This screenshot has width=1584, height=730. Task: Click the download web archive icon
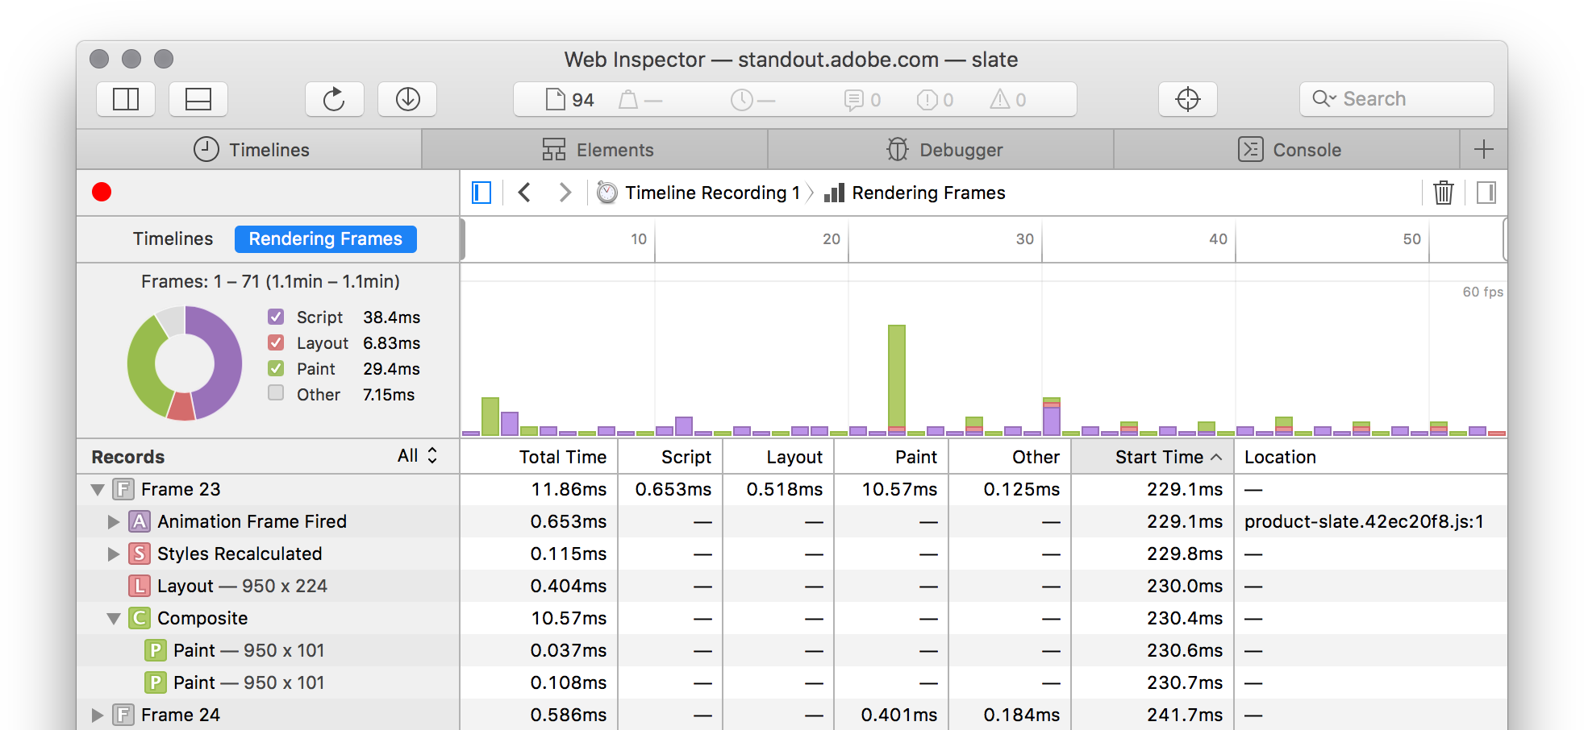coord(407,99)
